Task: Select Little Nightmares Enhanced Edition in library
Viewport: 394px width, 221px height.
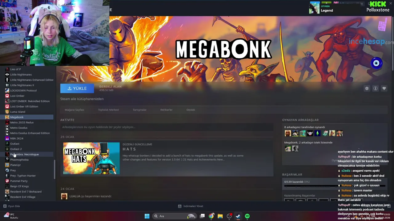Action: click(x=32, y=80)
